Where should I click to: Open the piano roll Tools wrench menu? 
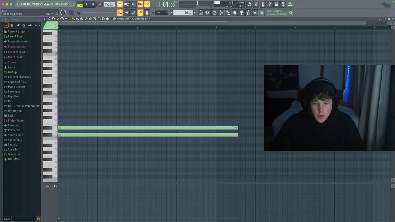point(49,19)
